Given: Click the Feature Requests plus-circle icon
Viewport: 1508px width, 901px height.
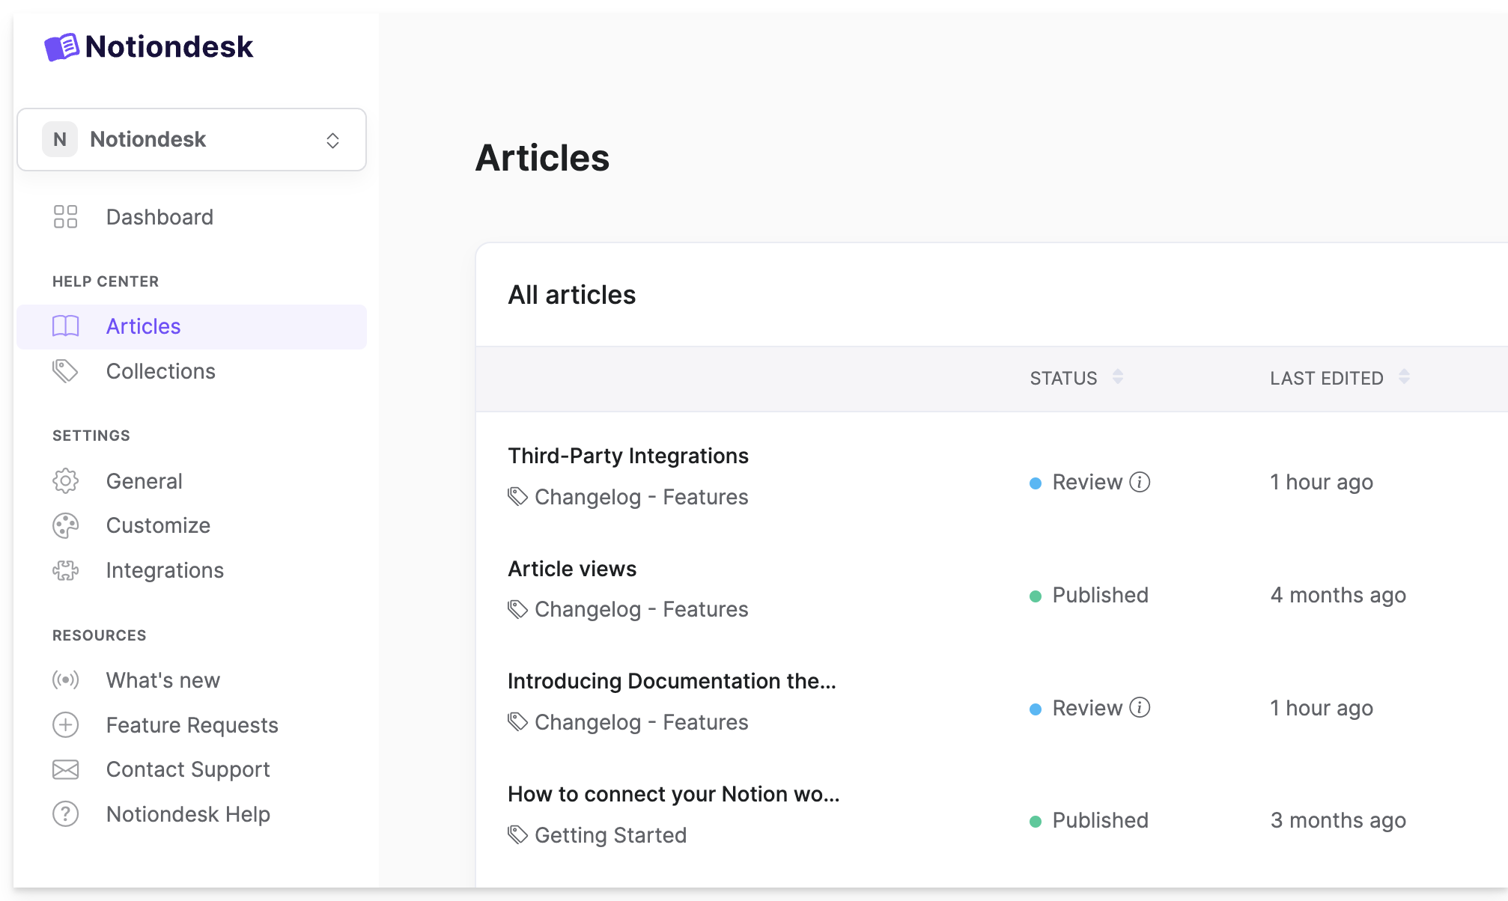Looking at the screenshot, I should pos(66,725).
